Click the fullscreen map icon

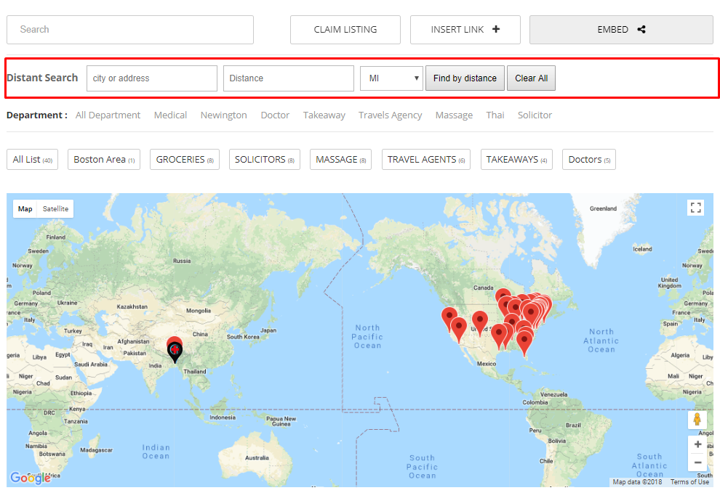[x=696, y=208]
